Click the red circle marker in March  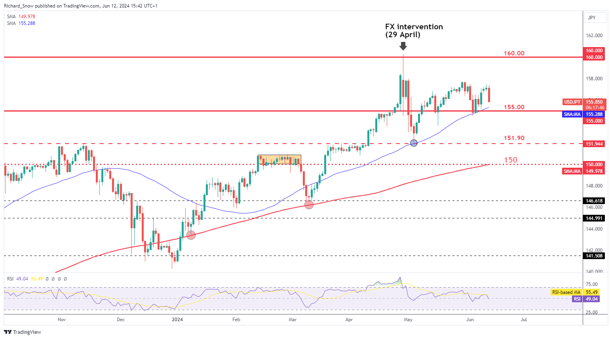[x=309, y=205]
